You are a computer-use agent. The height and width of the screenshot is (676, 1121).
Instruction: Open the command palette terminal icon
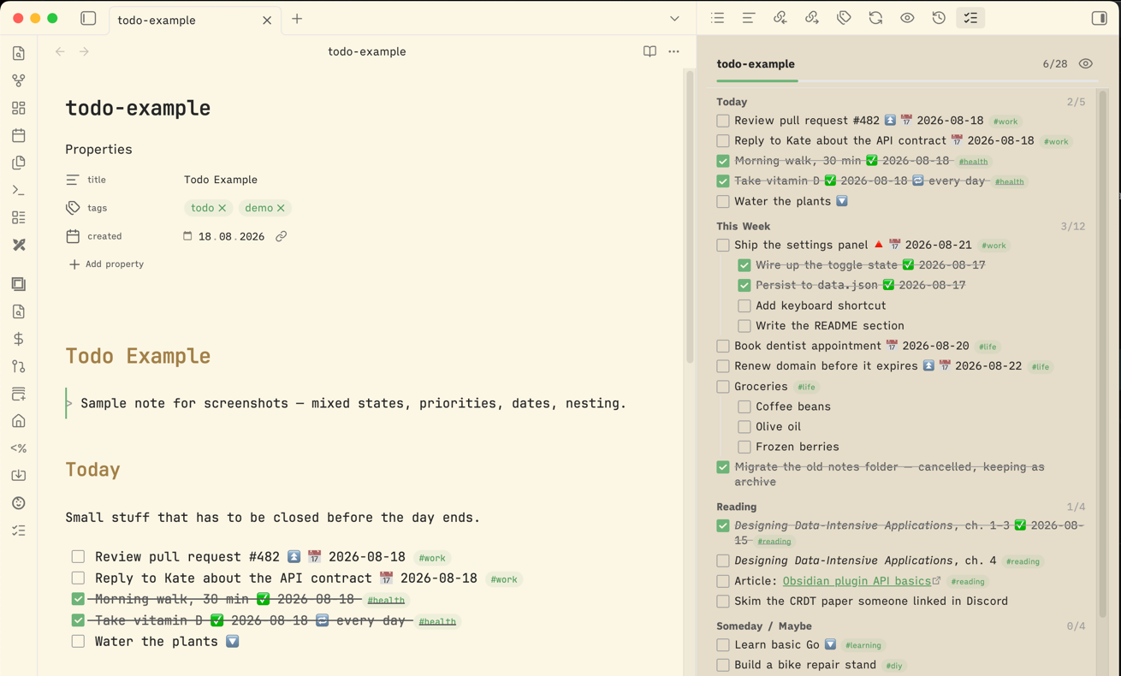click(19, 190)
